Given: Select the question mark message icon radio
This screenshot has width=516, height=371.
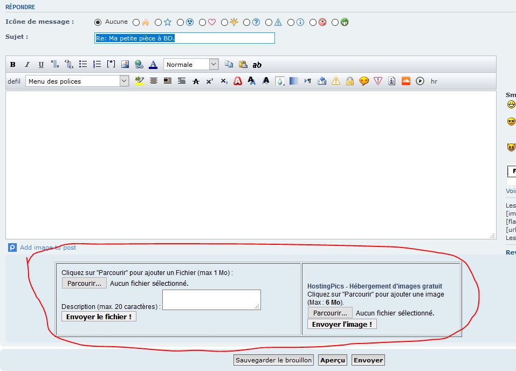Looking at the screenshot, I should point(246,23).
